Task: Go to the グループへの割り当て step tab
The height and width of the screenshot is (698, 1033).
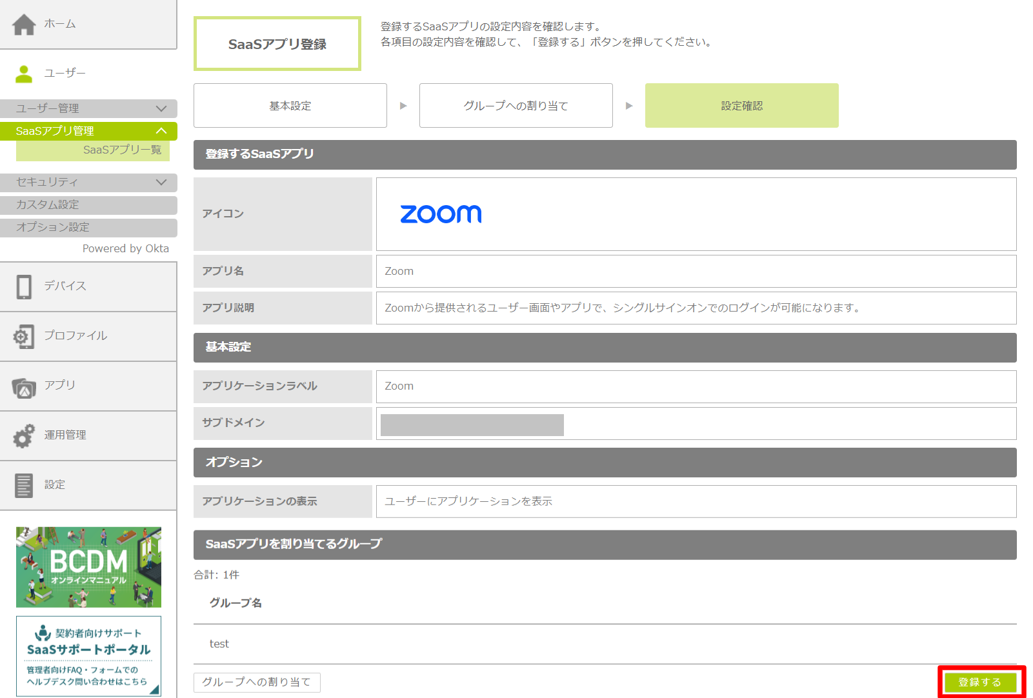Action: pyautogui.click(x=516, y=106)
